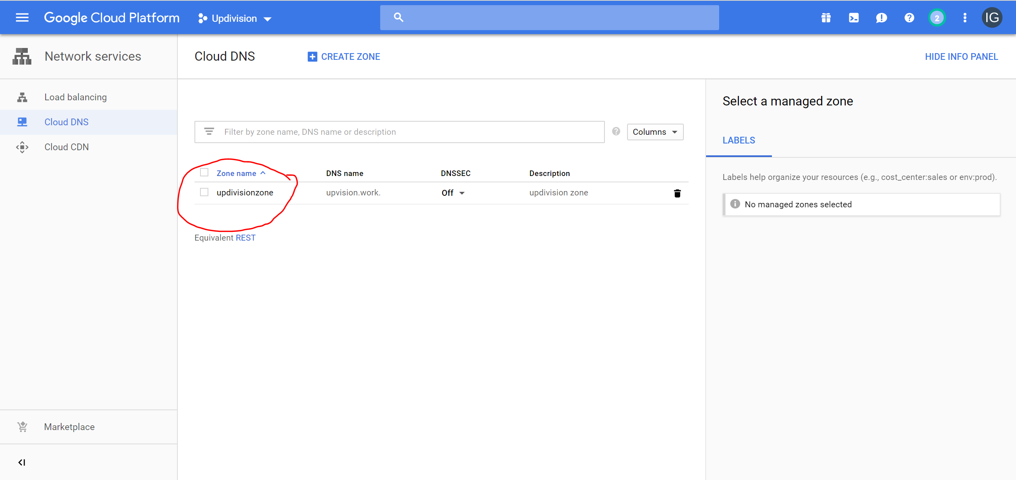Click the DNSSEC column header
Image resolution: width=1016 pixels, height=480 pixels.
456,173
